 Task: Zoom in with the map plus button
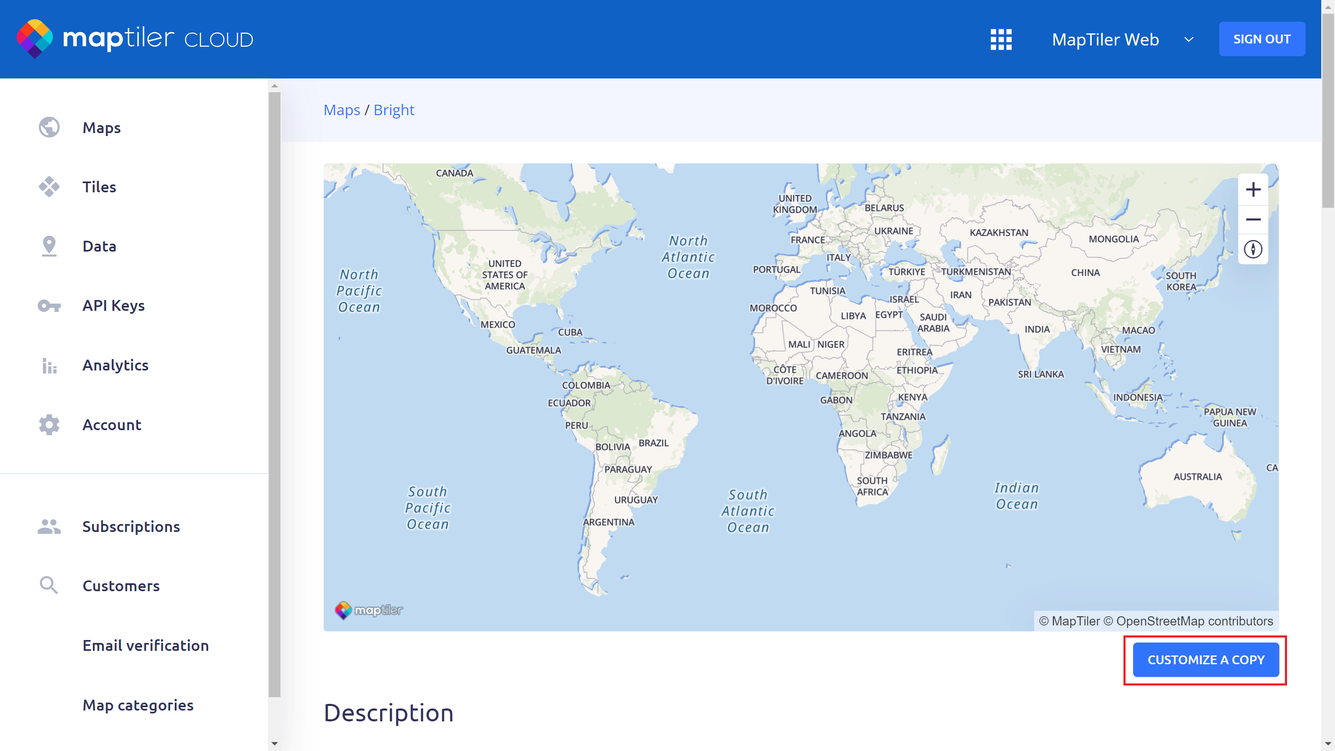pyautogui.click(x=1252, y=190)
